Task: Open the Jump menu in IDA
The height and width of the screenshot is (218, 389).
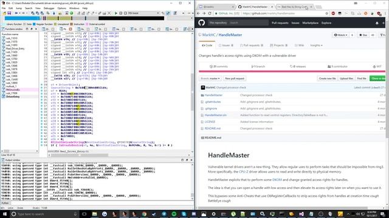Action: coord(19,8)
